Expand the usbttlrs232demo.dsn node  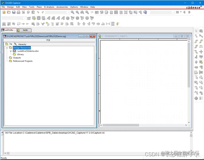[11, 51]
